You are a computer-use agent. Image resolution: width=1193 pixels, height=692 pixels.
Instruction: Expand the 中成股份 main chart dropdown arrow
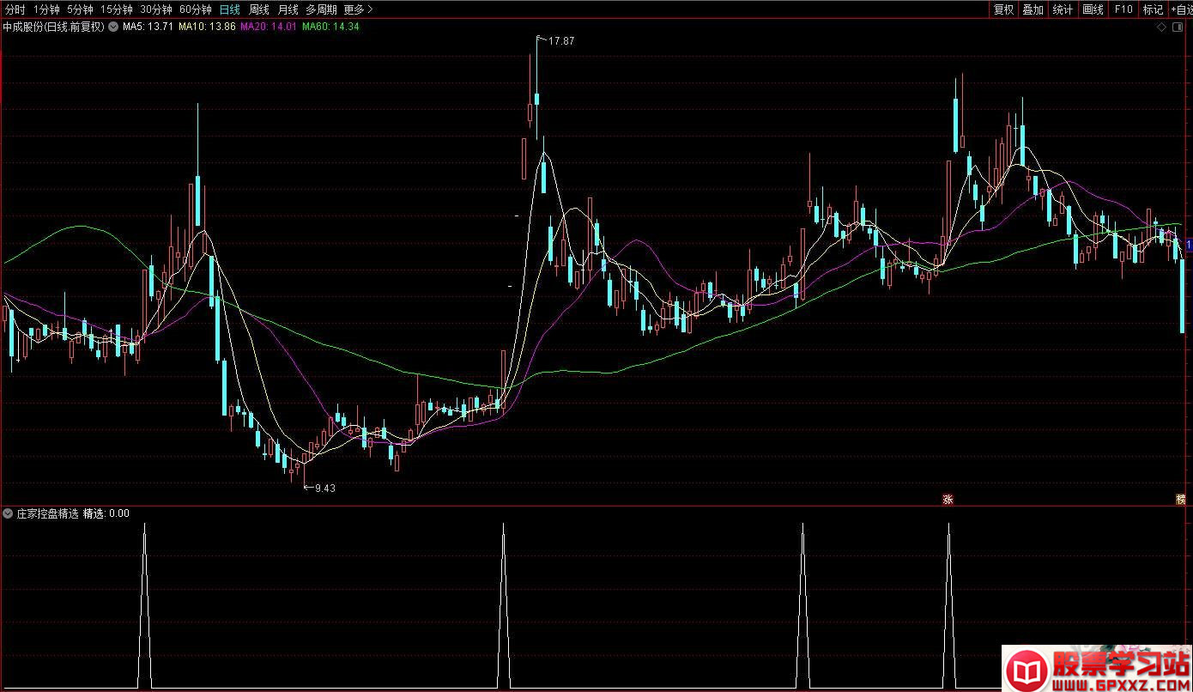click(x=113, y=27)
